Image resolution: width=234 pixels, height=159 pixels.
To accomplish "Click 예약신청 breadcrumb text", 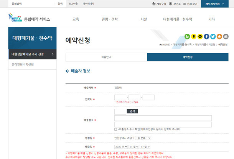I will point(223,44).
